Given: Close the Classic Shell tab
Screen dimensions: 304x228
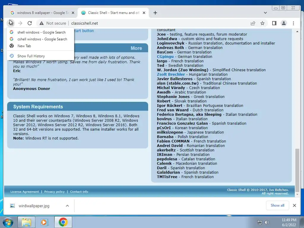Looking at the screenshot, I should 144,13.
